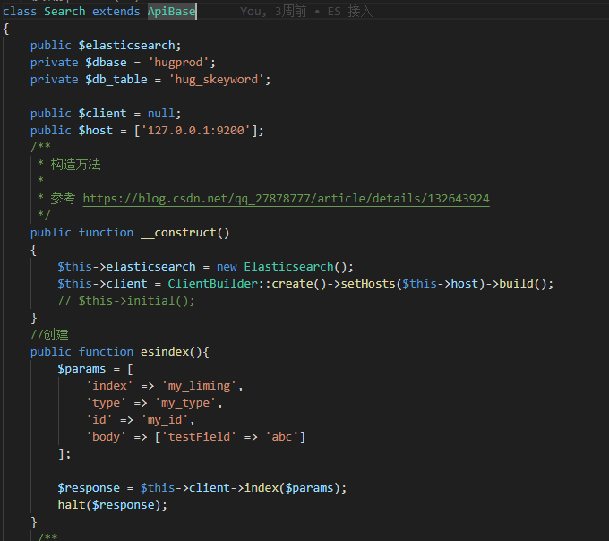Click the ClientBuilder class reference
Viewport: 609px width, 541px height.
tap(213, 284)
